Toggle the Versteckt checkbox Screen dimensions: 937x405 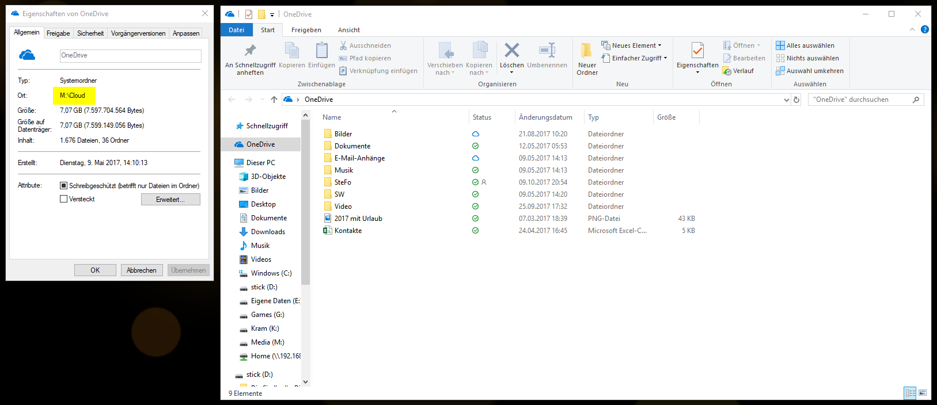coord(64,199)
